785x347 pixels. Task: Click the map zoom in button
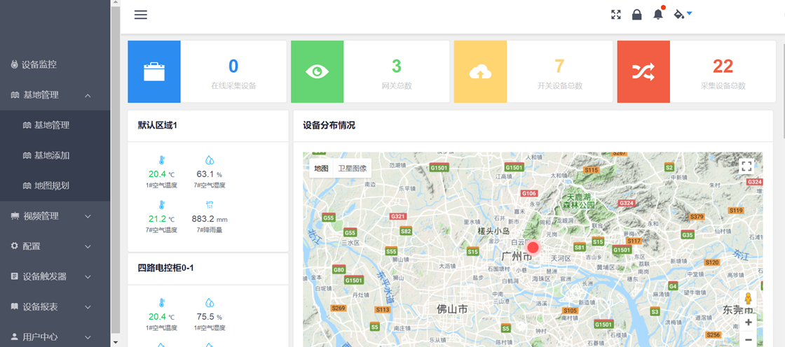coord(748,323)
